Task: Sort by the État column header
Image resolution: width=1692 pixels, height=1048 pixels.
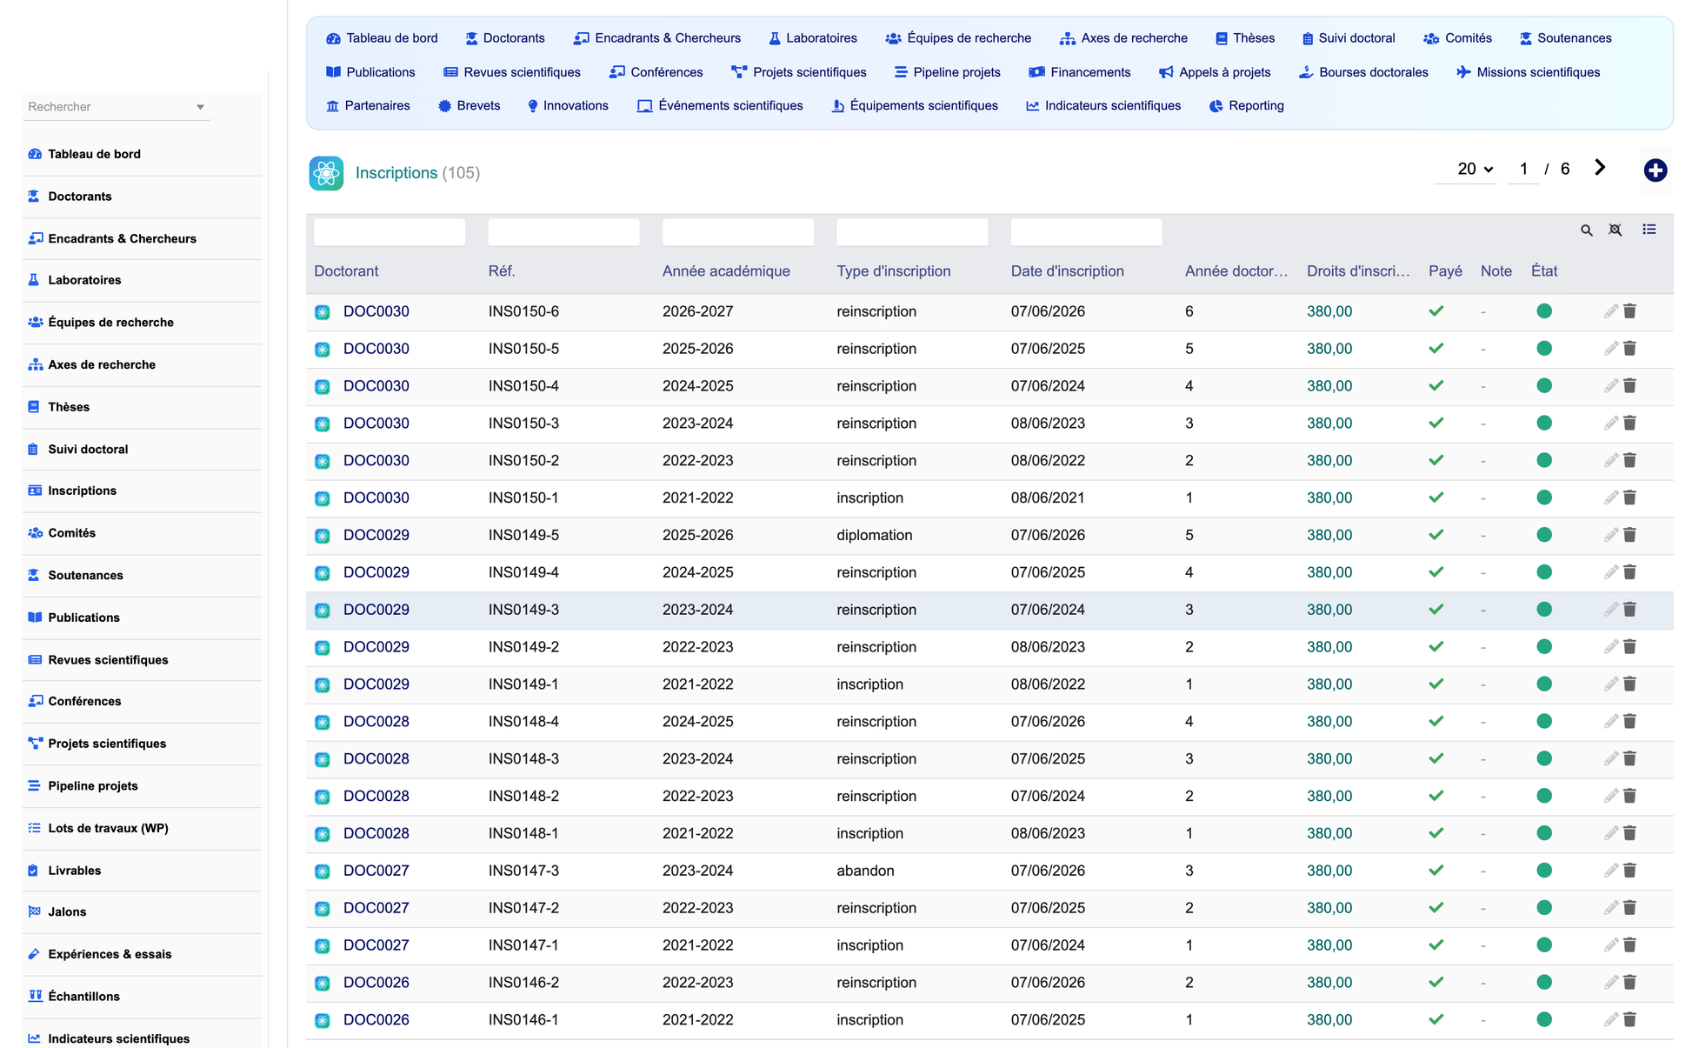Action: click(x=1544, y=271)
